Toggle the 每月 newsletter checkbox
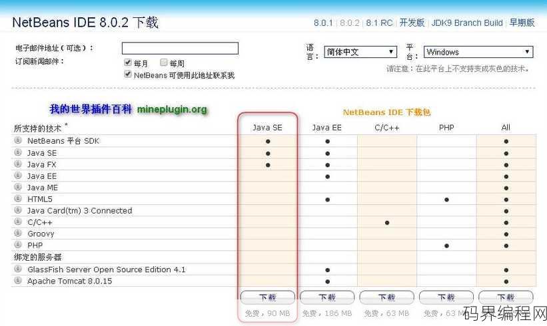The width and height of the screenshot is (547, 326). click(x=128, y=63)
